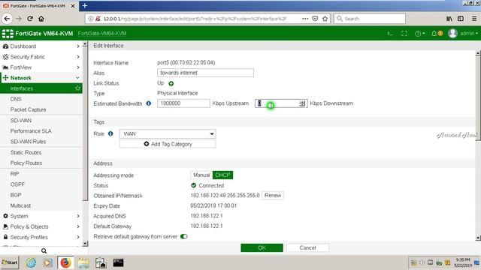Click the browser back arrow
This screenshot has width=481, height=270.
tap(7, 19)
